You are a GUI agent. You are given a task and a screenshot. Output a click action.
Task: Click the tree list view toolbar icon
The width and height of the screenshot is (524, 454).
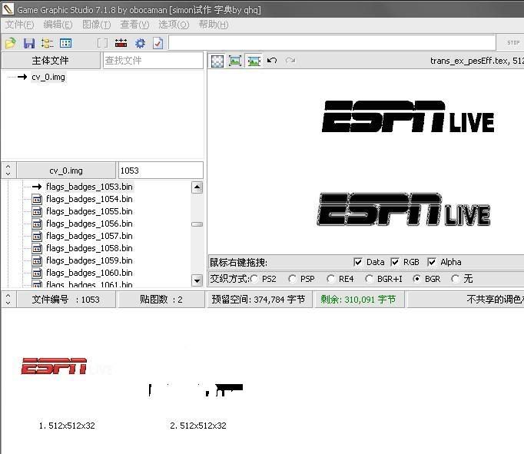point(47,43)
